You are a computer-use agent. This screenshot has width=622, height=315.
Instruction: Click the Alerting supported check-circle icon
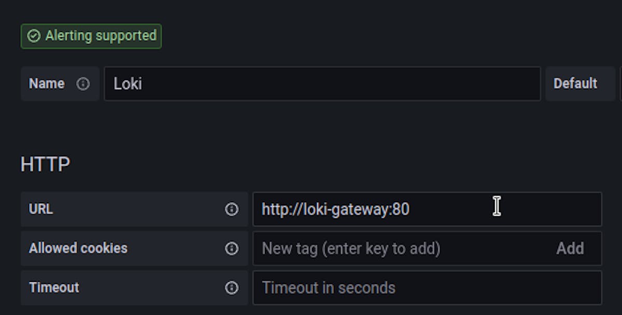pos(34,36)
